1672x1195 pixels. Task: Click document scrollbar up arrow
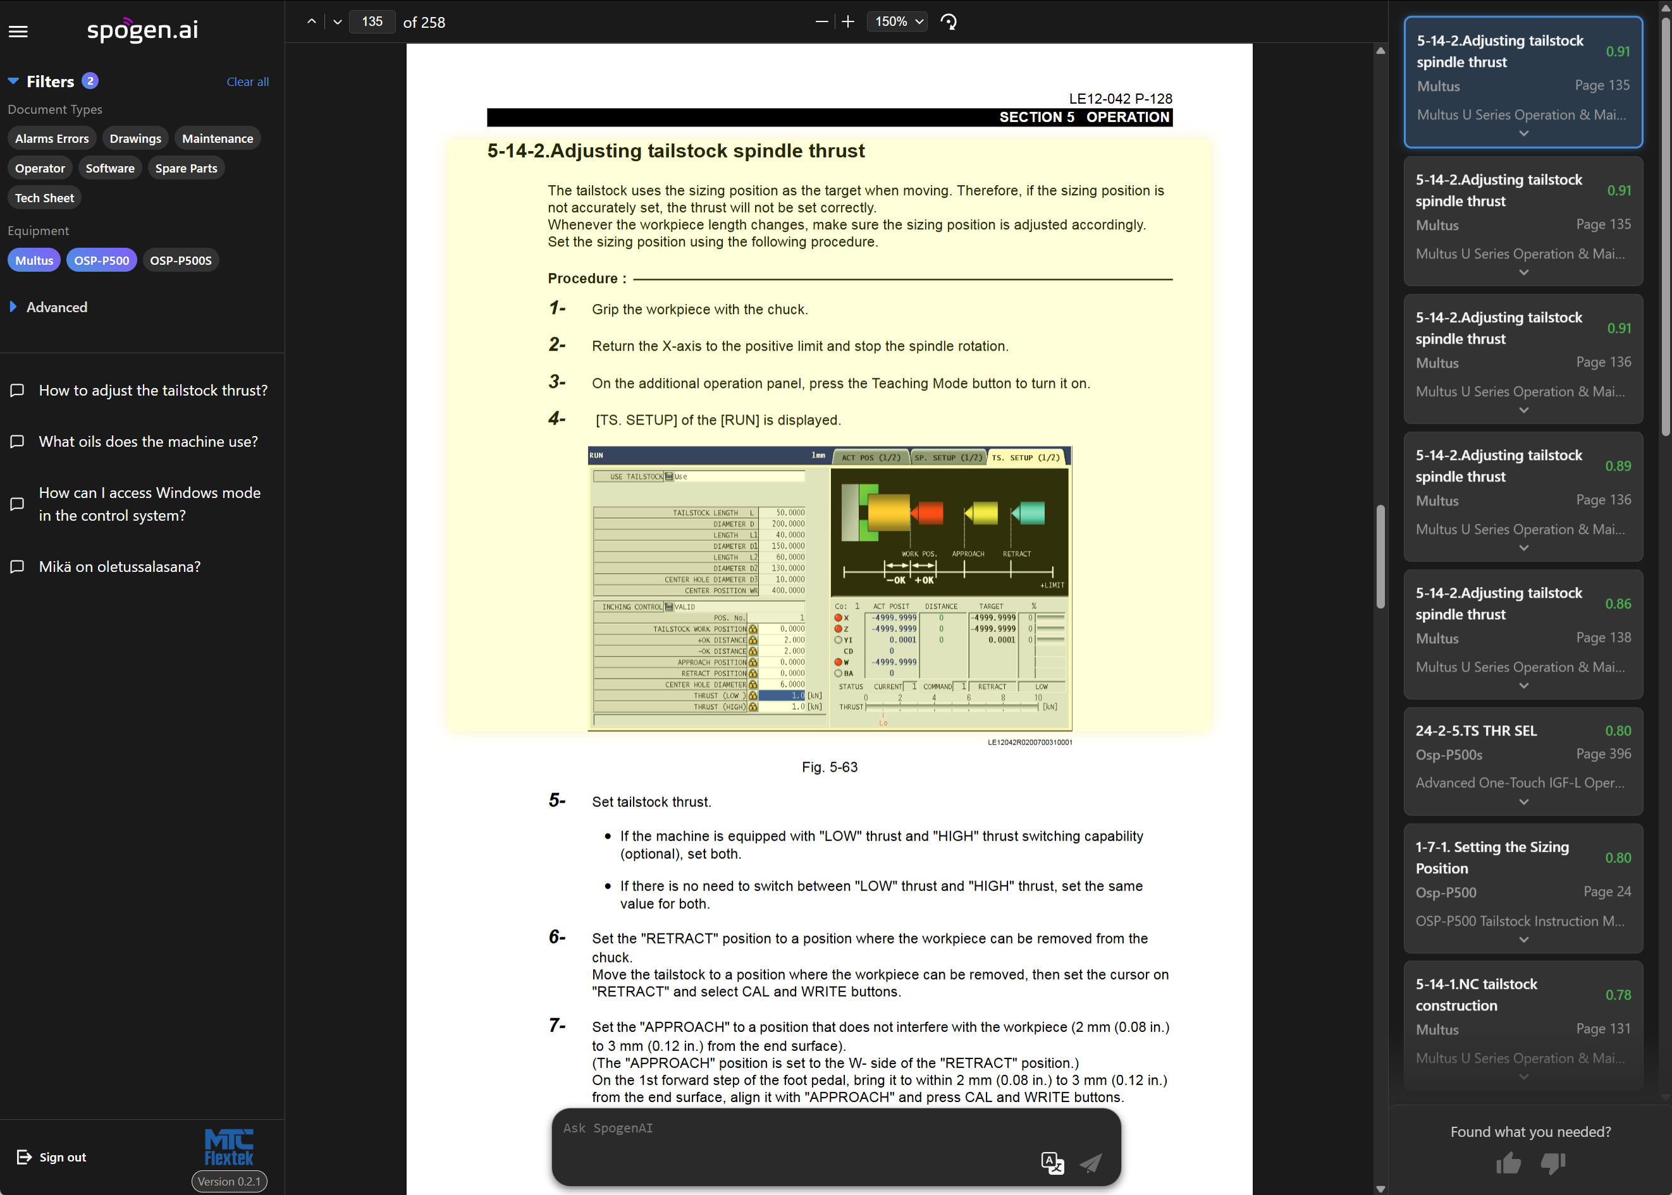coord(1380,51)
